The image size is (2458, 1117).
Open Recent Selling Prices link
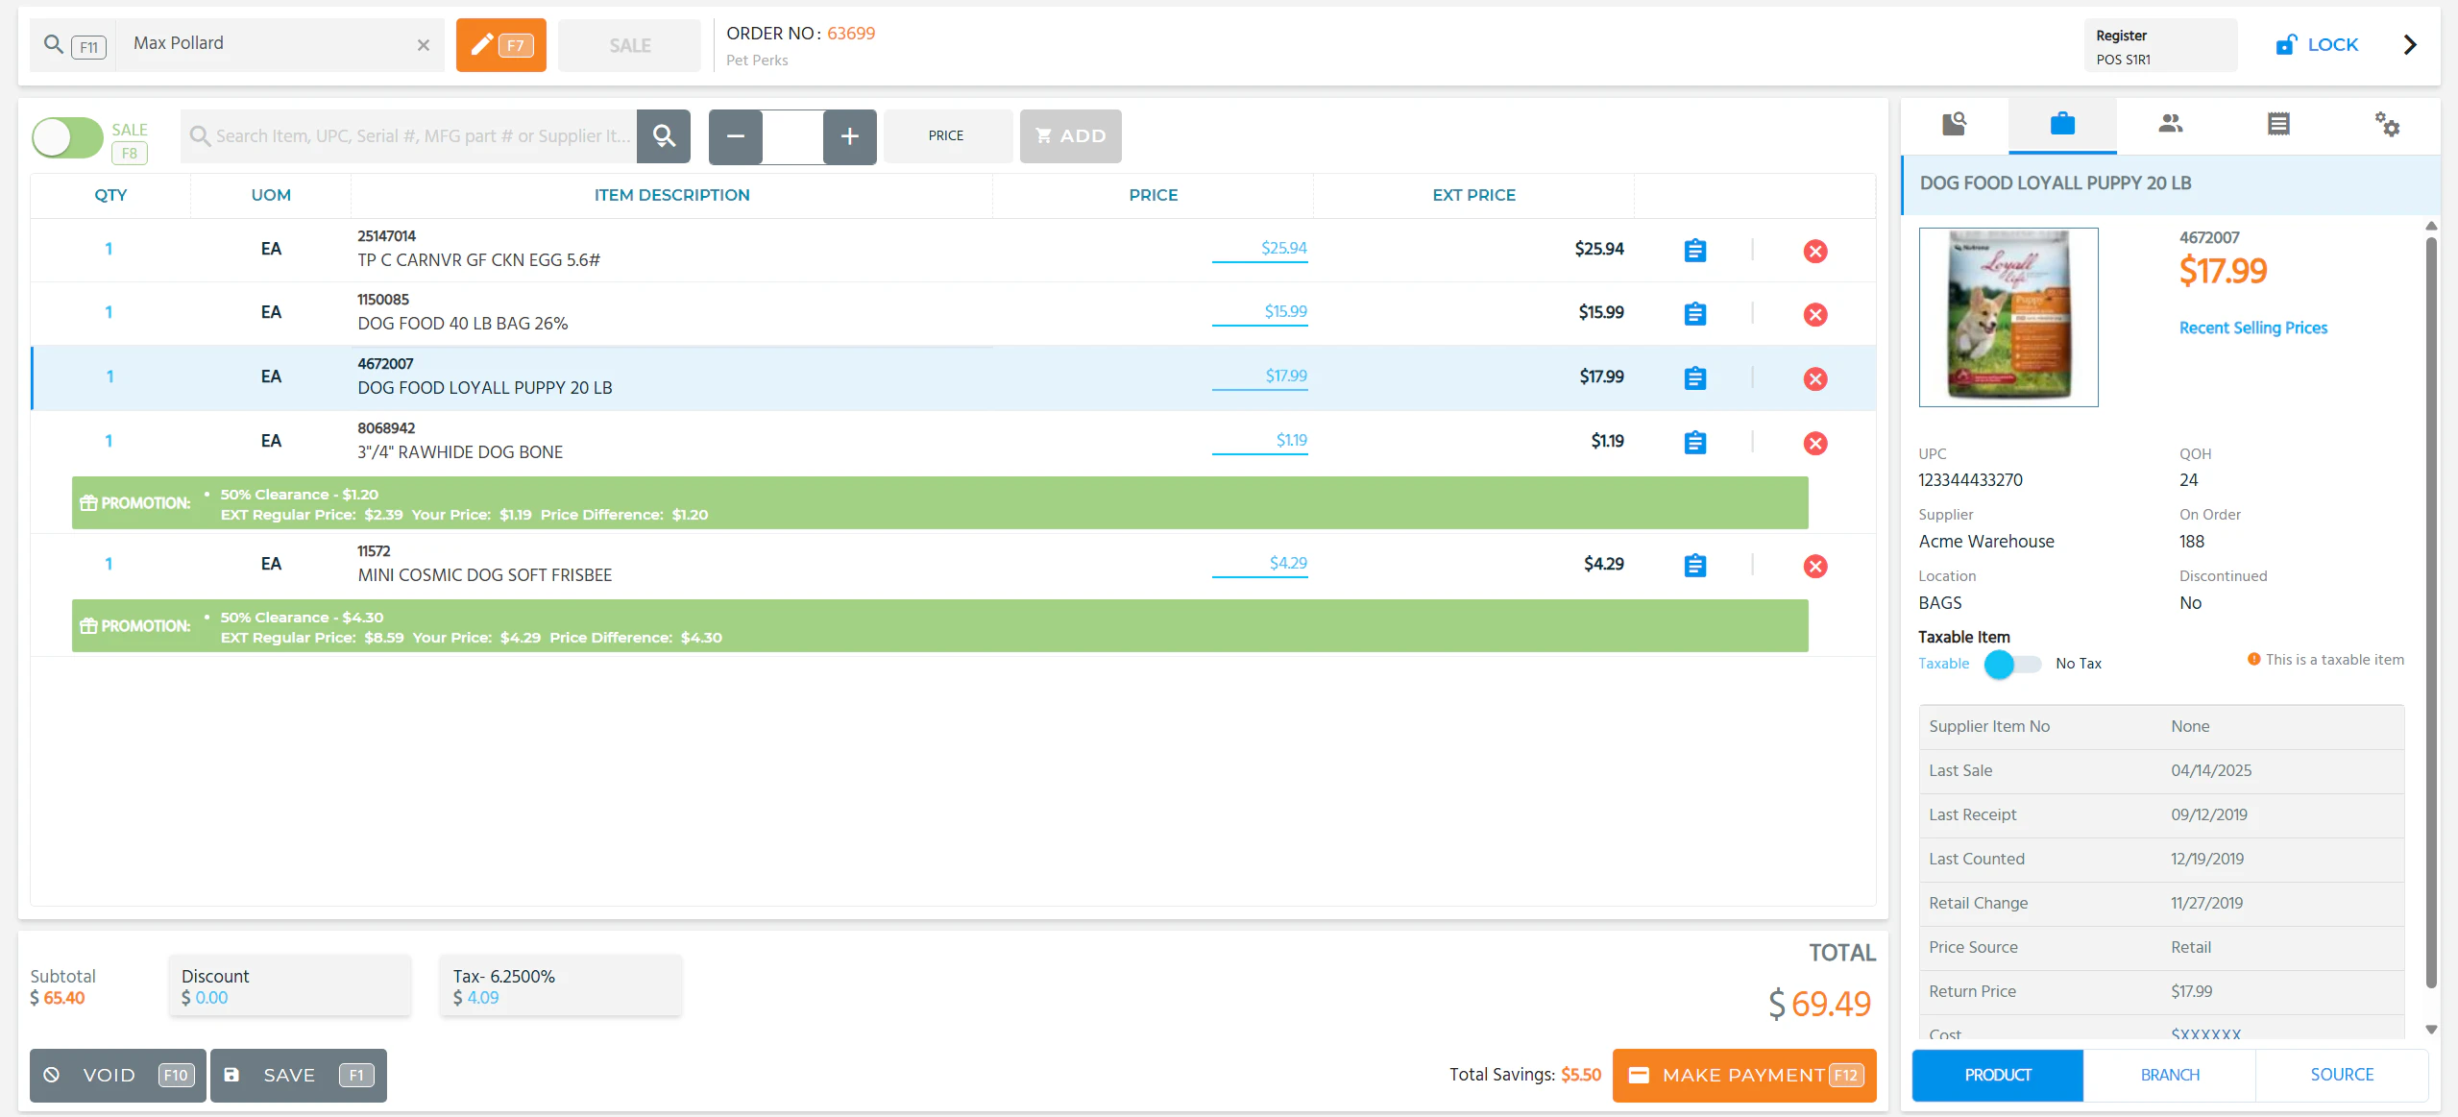[2252, 328]
